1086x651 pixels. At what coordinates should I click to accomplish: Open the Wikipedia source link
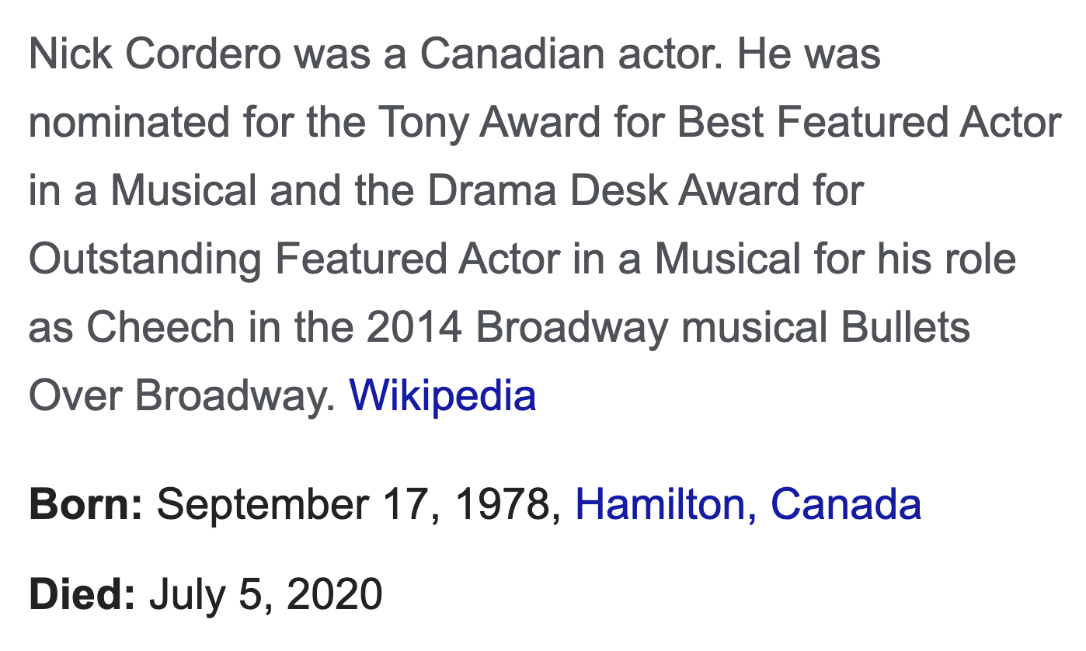(x=443, y=395)
